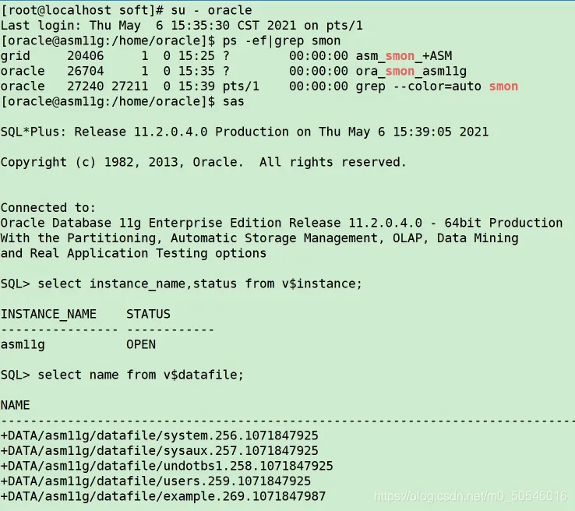Click the 'su - oracle' command text
The width and height of the screenshot is (575, 511).
(x=212, y=10)
